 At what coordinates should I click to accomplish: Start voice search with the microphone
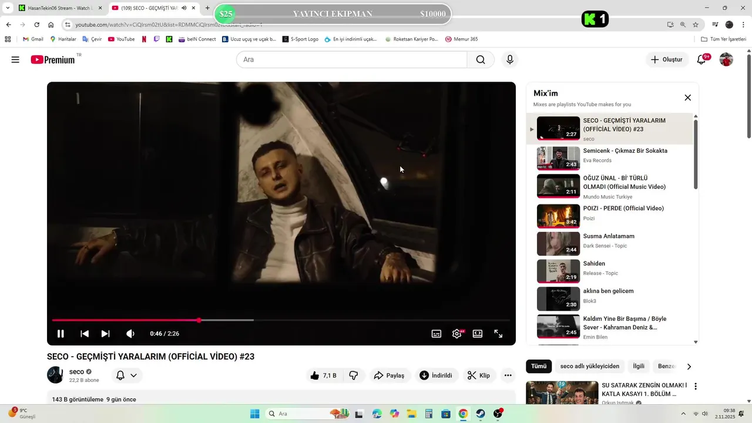click(x=510, y=59)
